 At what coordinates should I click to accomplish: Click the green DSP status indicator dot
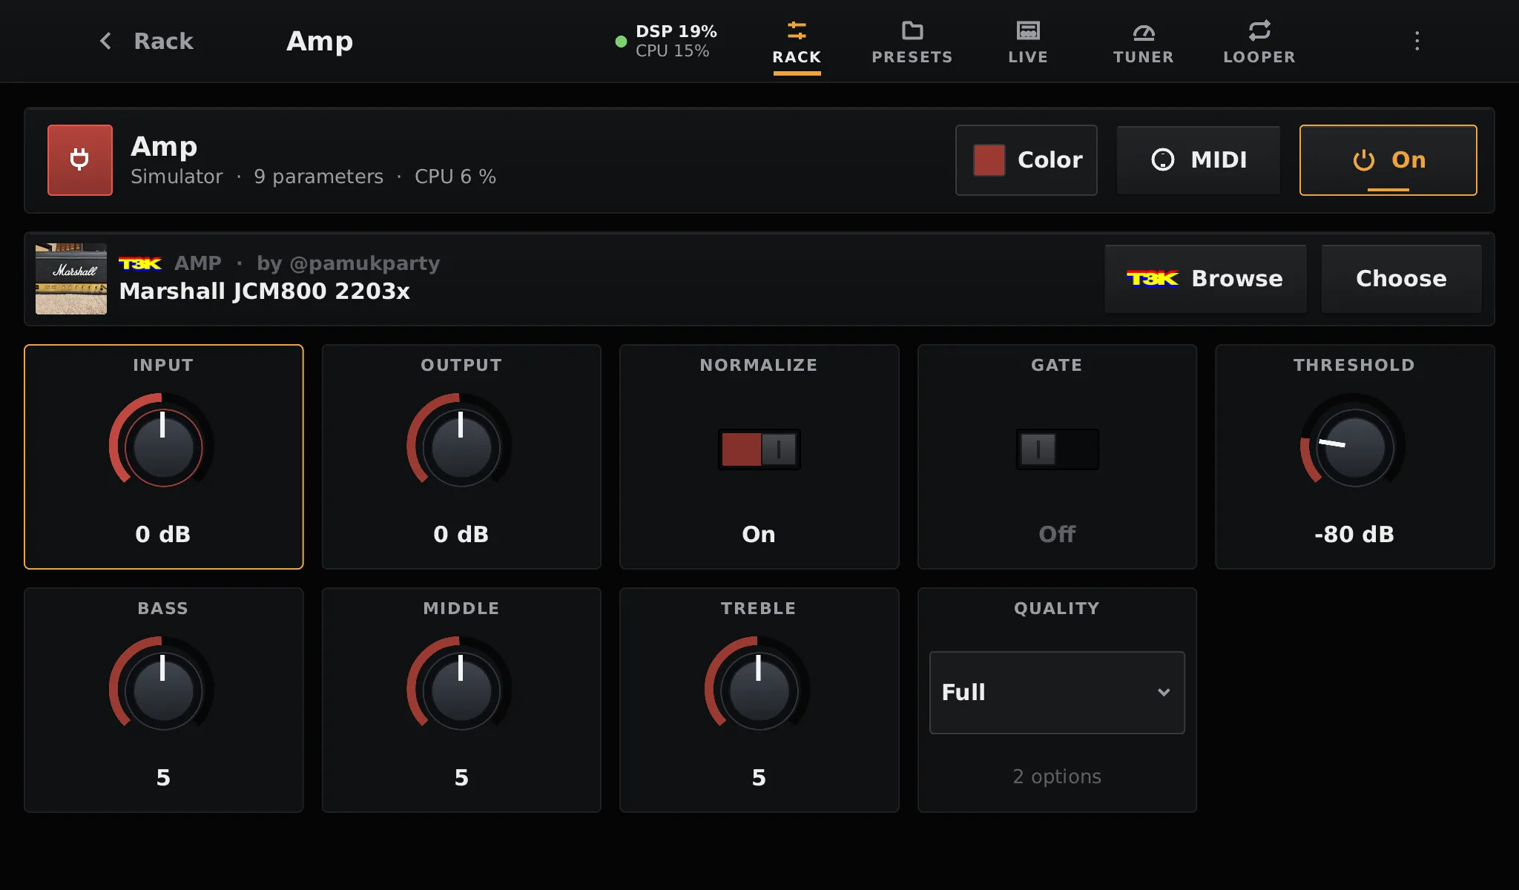621,42
